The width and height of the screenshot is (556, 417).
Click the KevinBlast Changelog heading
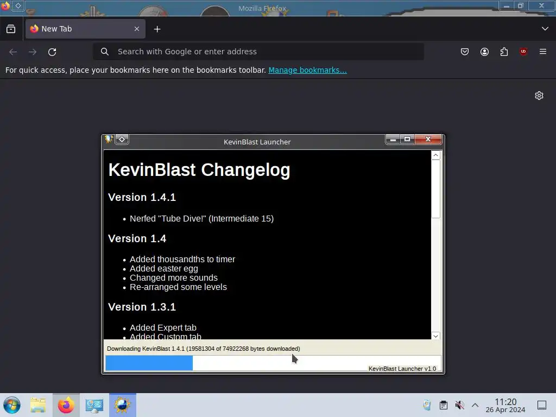[x=199, y=170]
